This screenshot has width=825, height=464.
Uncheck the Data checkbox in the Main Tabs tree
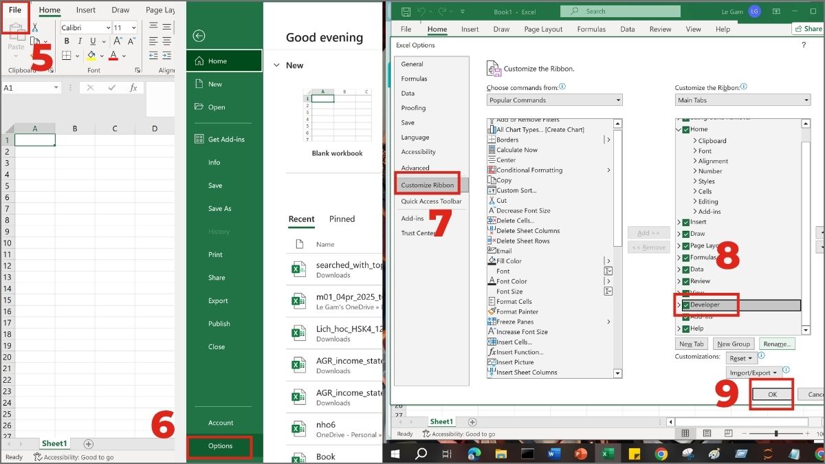(x=686, y=269)
